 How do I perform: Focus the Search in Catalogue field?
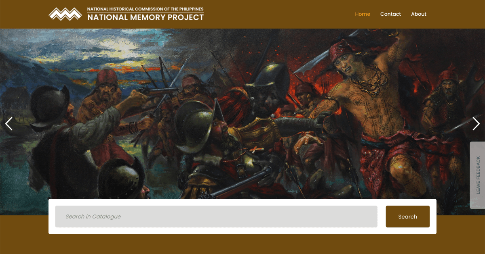216,217
